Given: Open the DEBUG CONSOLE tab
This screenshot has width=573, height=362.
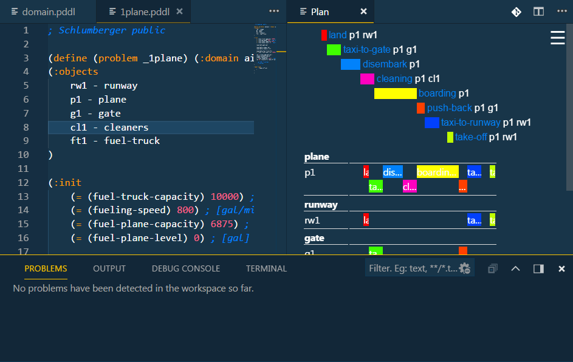Looking at the screenshot, I should [x=186, y=269].
